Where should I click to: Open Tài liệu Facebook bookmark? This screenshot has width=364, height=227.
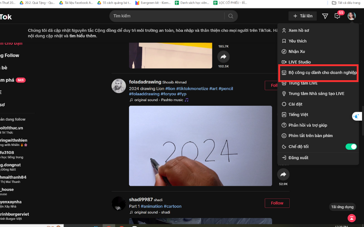click(76, 3)
